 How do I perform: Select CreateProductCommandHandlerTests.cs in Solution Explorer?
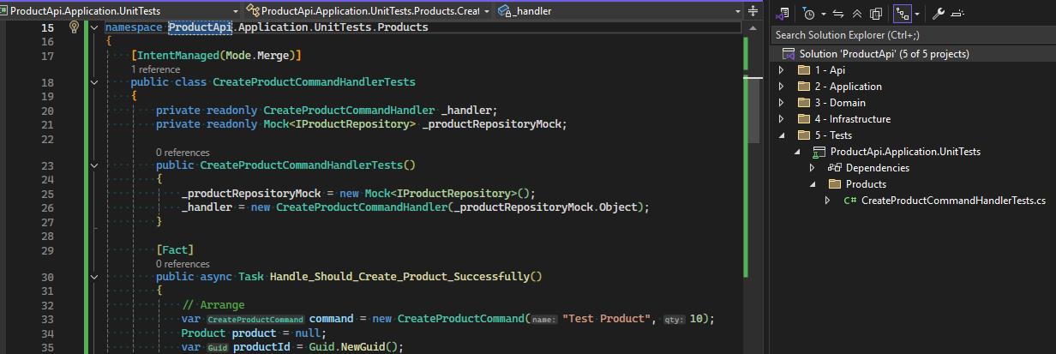(x=953, y=201)
